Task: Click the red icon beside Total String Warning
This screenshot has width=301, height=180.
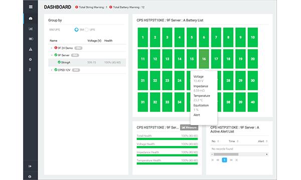Action: pos(77,7)
